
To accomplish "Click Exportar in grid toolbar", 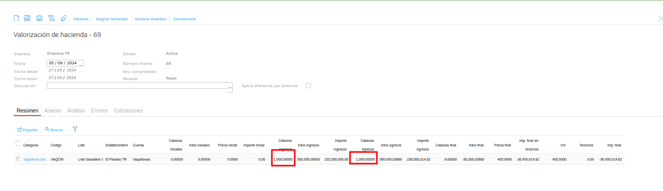I will [x=28, y=130].
